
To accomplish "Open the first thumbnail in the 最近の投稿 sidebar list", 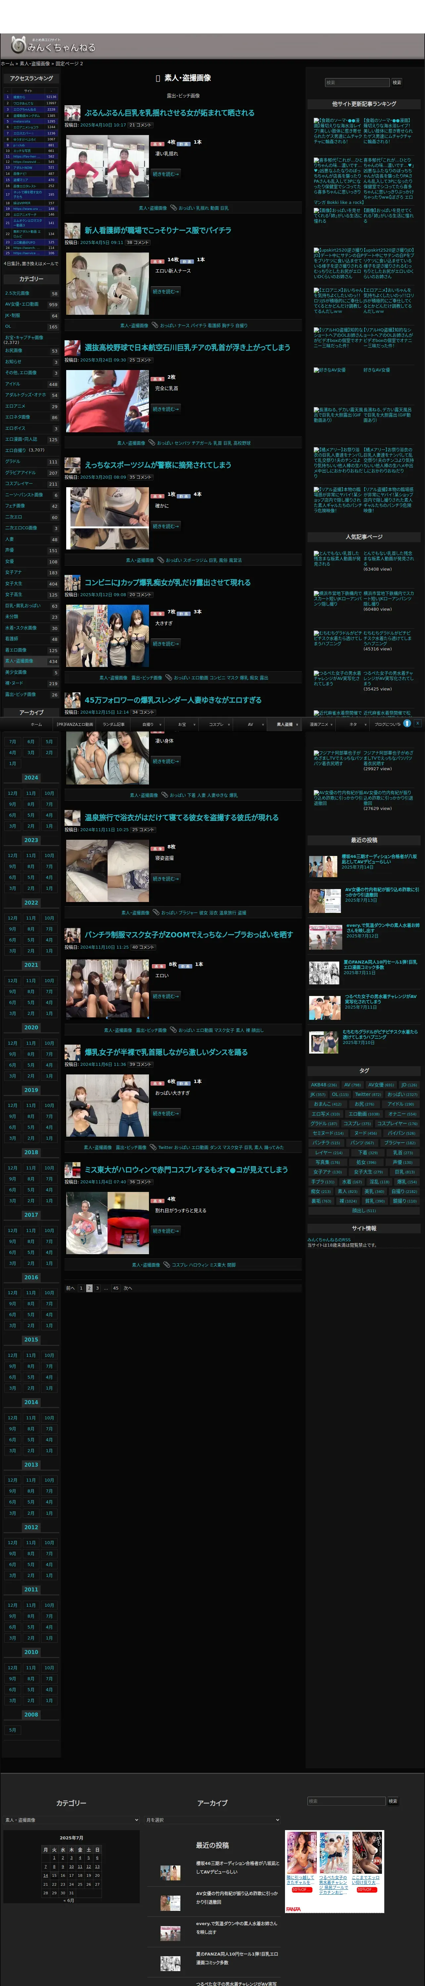I will pyautogui.click(x=322, y=867).
